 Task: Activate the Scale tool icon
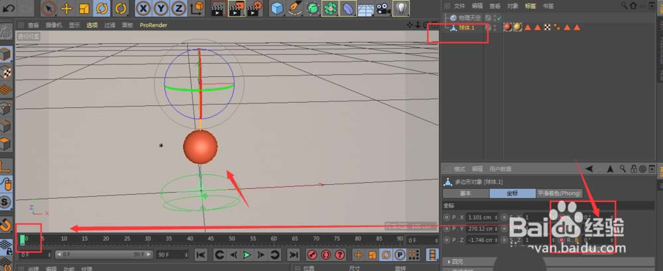(x=84, y=9)
